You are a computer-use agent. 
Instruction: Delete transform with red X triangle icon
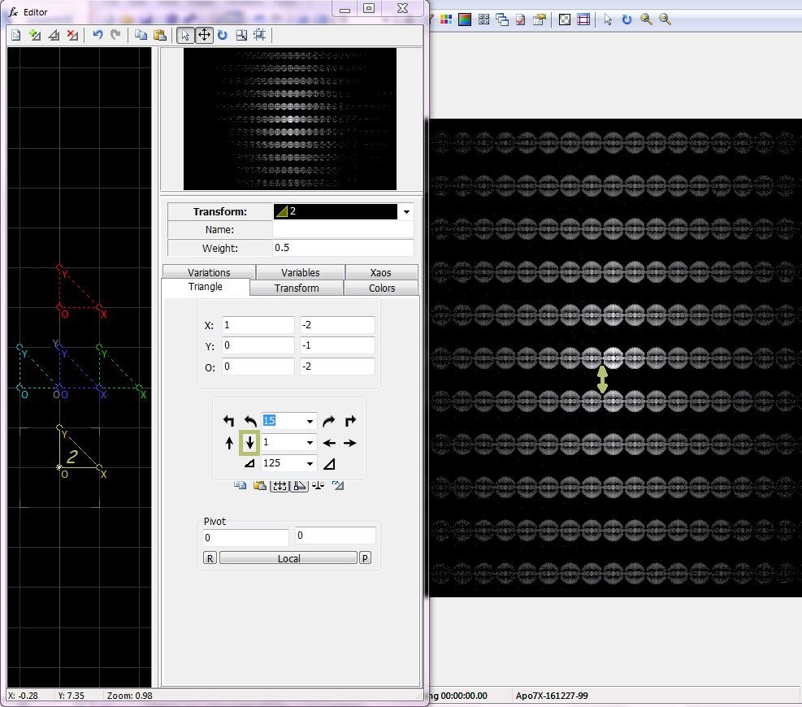pos(72,35)
